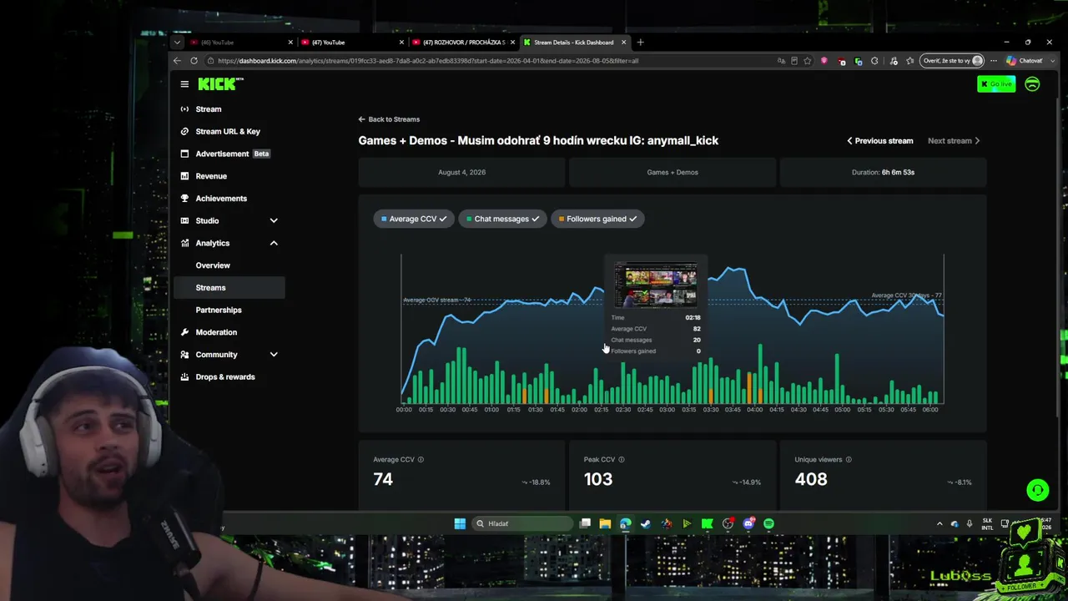Image resolution: width=1068 pixels, height=601 pixels.
Task: Click the Go live button
Action: [996, 84]
